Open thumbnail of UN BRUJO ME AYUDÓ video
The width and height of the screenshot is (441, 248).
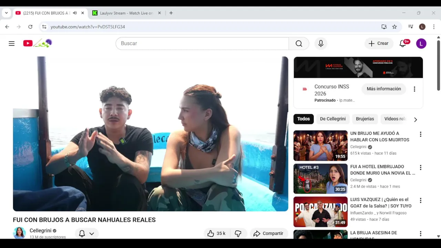click(320, 146)
